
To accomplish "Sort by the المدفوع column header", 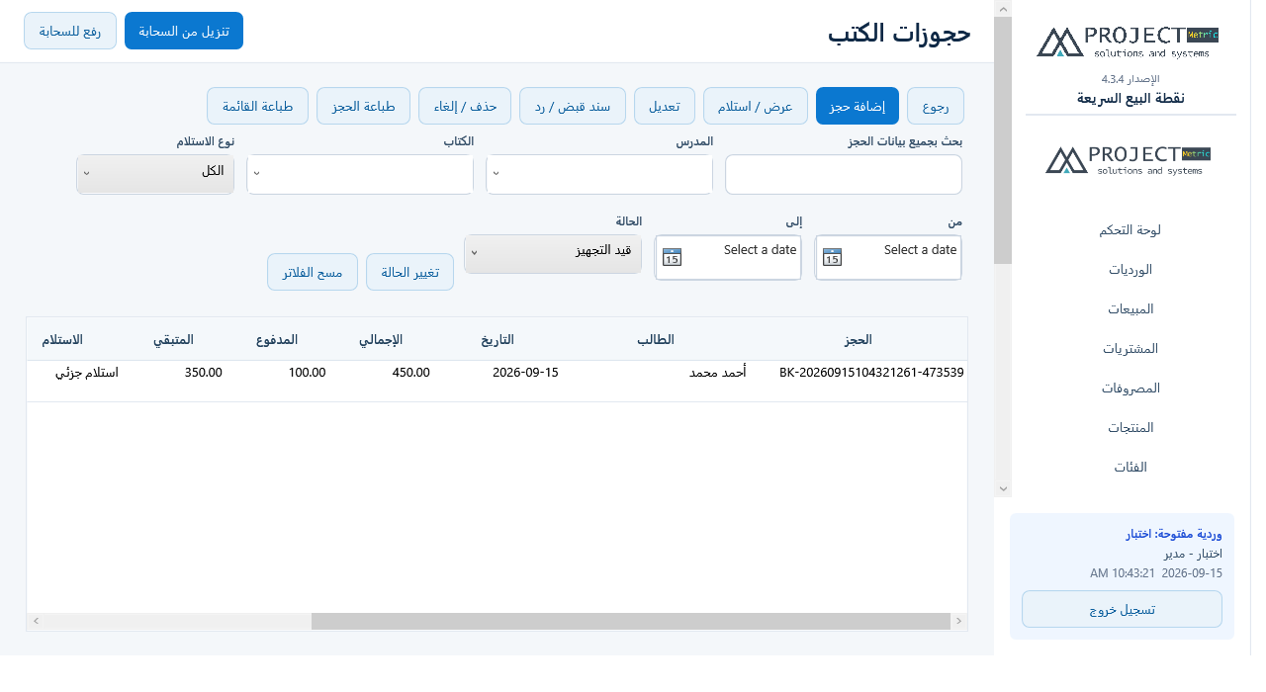I will tap(277, 339).
